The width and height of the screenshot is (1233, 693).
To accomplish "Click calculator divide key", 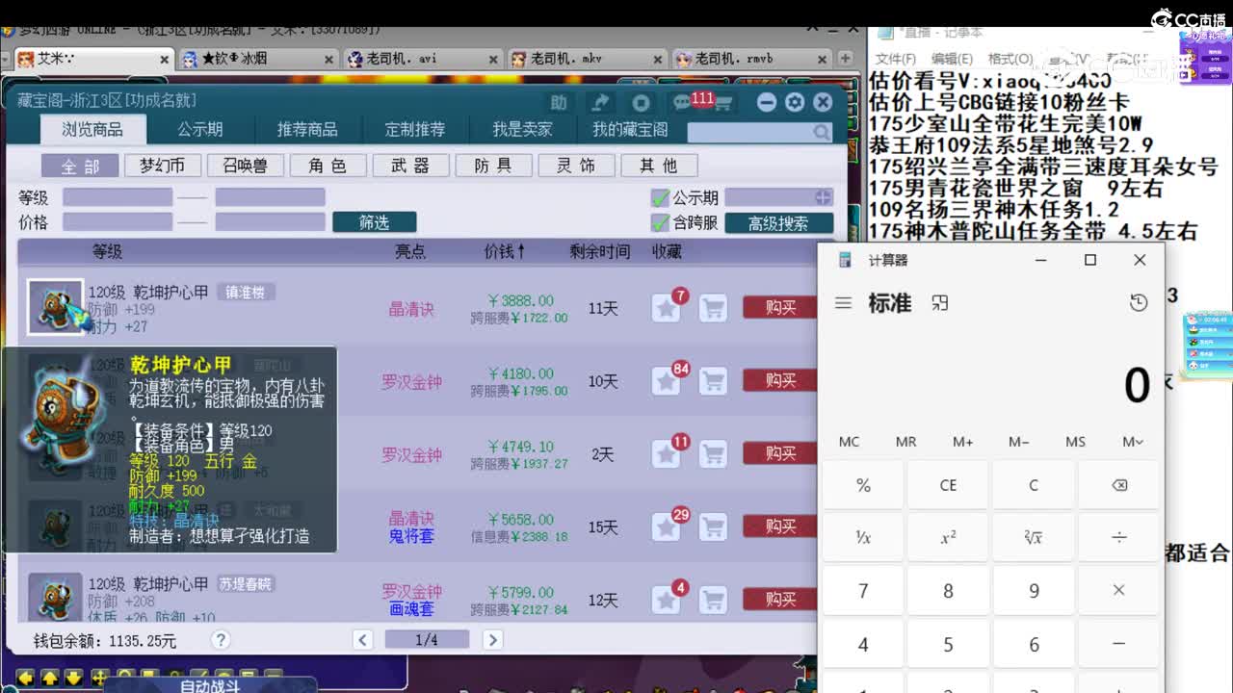I will coord(1118,537).
